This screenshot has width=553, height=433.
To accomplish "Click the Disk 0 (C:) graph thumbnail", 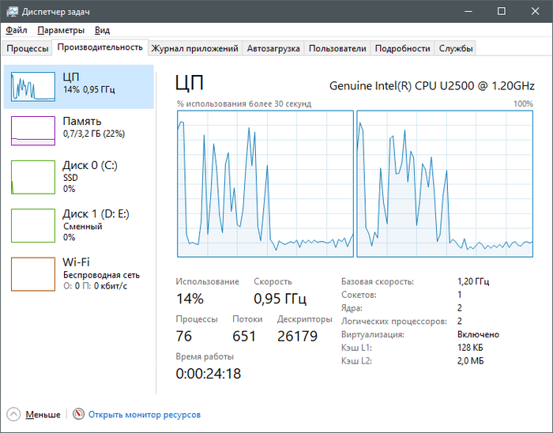I will pos(33,177).
